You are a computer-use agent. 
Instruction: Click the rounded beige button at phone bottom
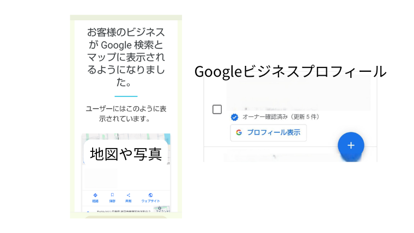coord(126,217)
